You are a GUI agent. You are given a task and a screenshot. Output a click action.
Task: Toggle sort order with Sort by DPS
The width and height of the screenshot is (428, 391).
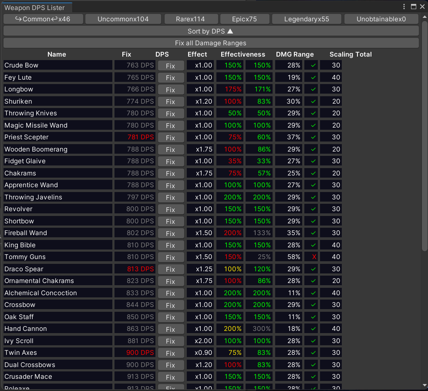[x=211, y=31]
